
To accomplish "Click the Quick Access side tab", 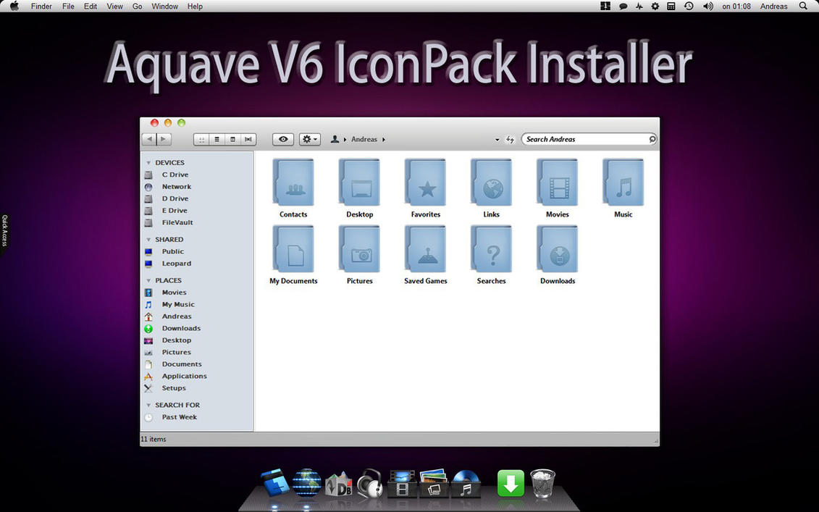I will pyautogui.click(x=4, y=230).
